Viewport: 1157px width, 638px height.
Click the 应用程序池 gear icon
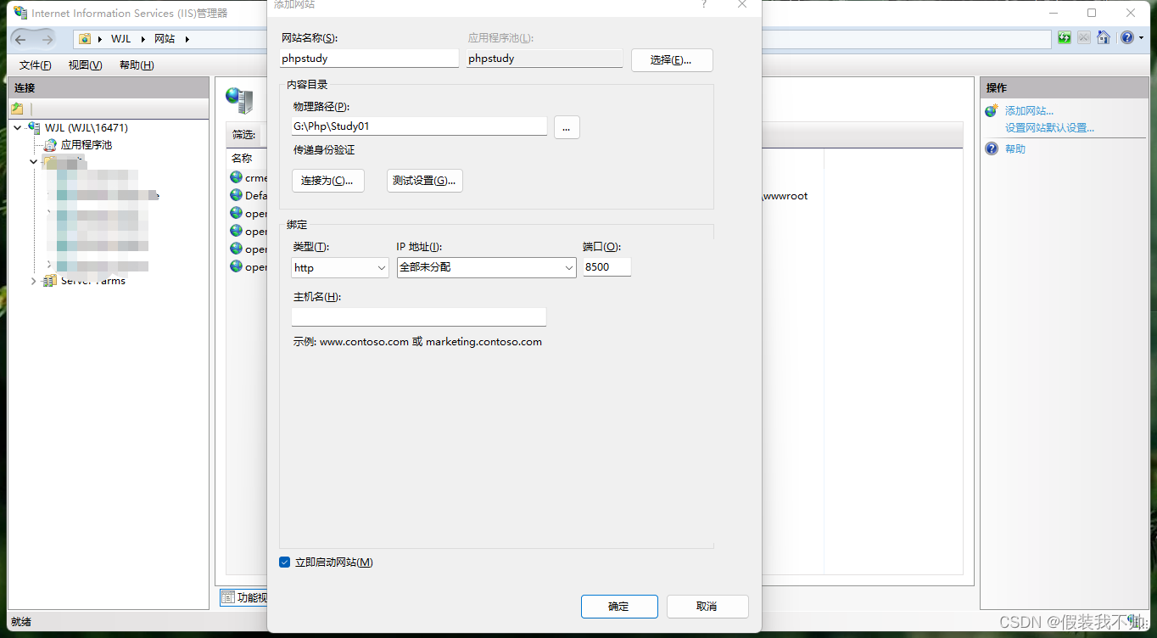pyautogui.click(x=51, y=145)
